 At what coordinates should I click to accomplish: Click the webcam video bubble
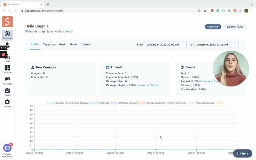click(x=231, y=69)
